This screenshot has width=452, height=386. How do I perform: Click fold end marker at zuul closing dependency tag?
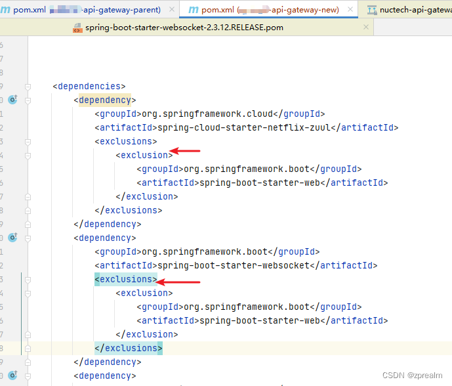pos(28,225)
